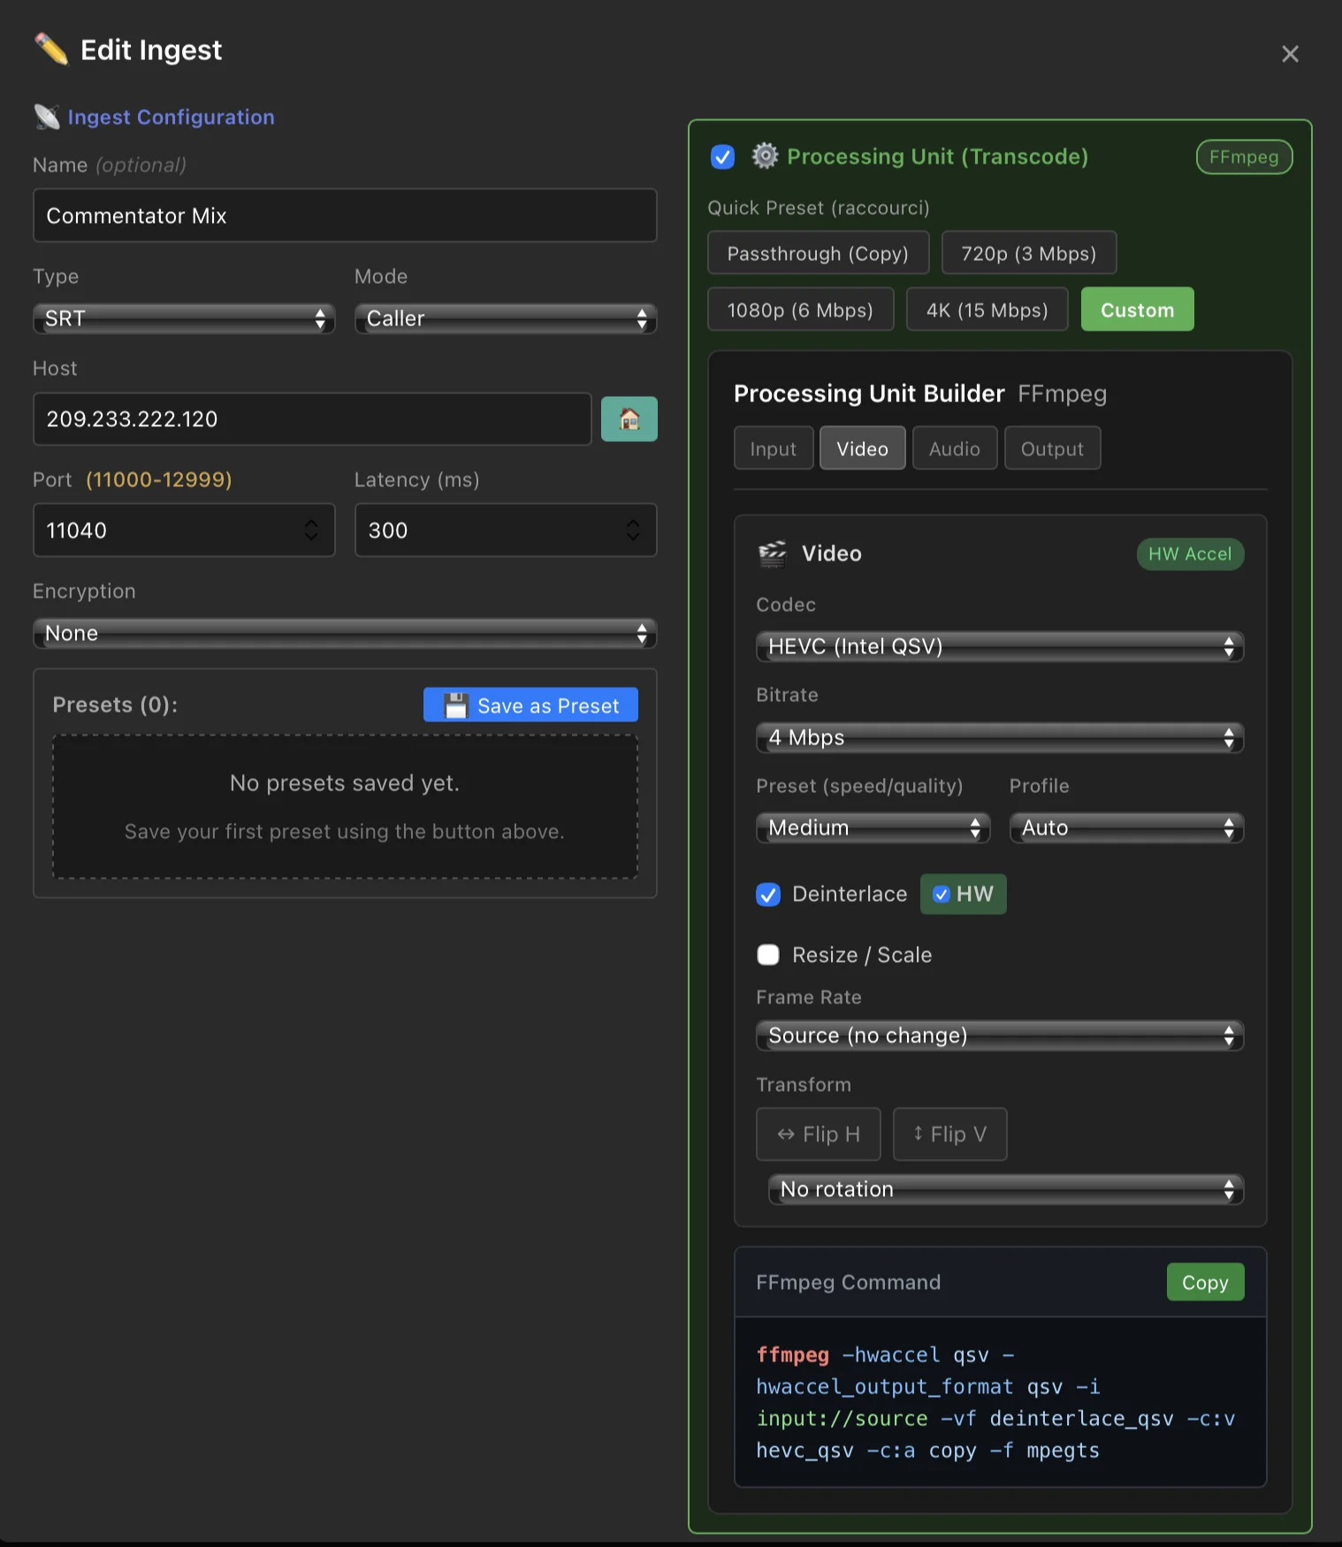
Task: Toggle vertical flip with Flip V
Action: (x=949, y=1134)
